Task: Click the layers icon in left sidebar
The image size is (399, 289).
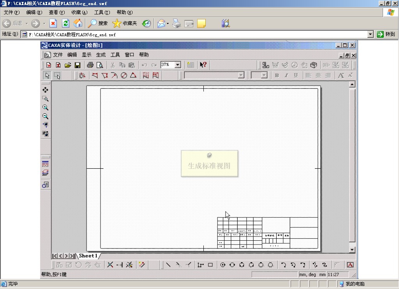Action: (x=45, y=173)
